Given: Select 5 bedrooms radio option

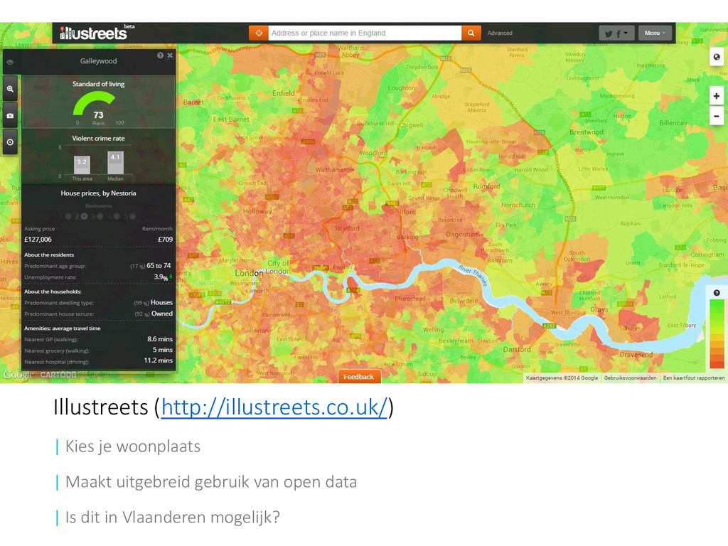Looking at the screenshot, I should (132, 216).
